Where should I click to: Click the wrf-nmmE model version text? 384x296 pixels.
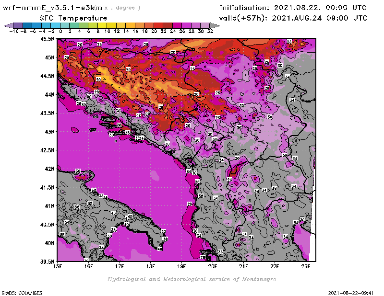coord(52,8)
